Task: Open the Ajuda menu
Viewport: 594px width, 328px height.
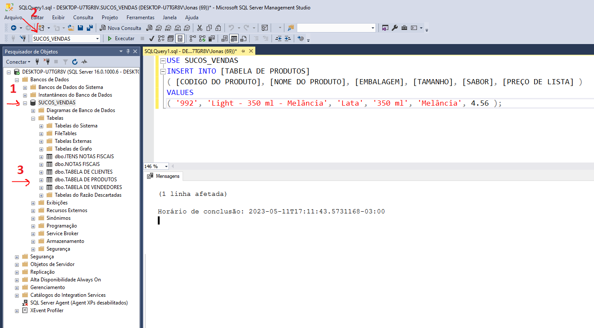Action: 192,18
